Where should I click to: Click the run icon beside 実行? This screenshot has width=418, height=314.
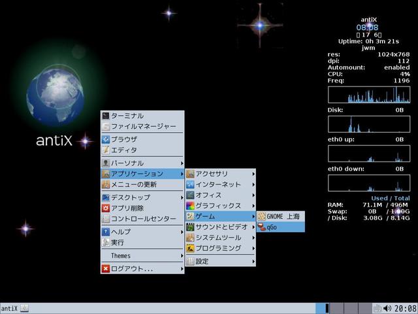[106, 243]
